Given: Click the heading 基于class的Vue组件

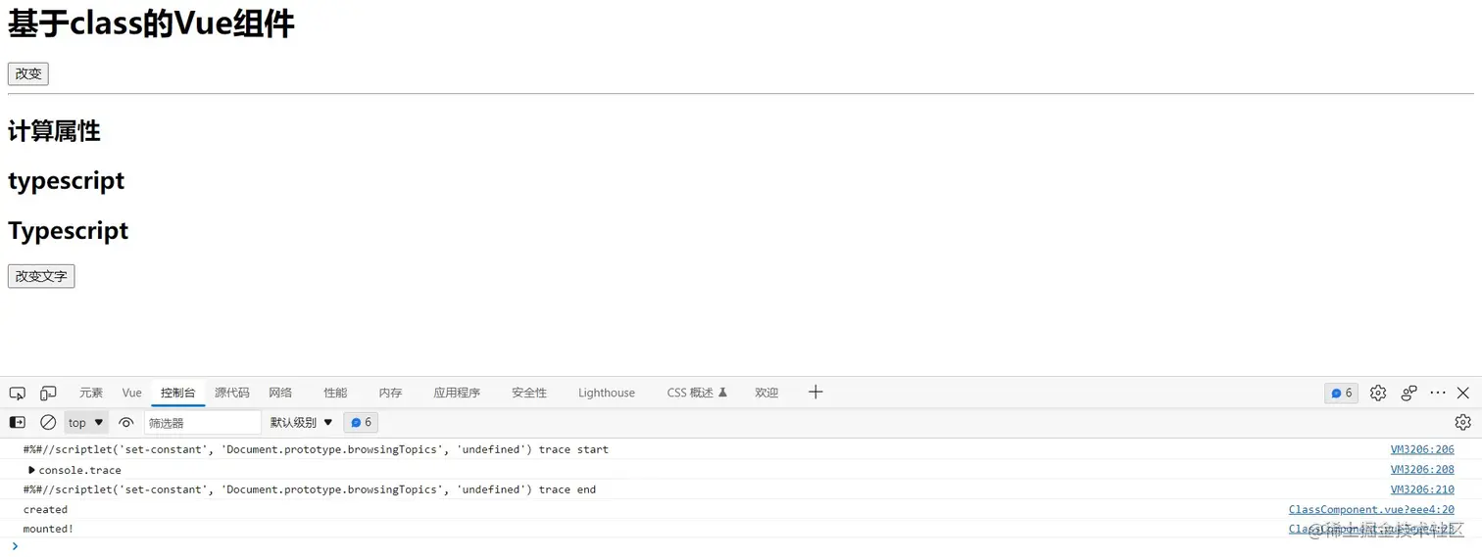Looking at the screenshot, I should tap(151, 24).
